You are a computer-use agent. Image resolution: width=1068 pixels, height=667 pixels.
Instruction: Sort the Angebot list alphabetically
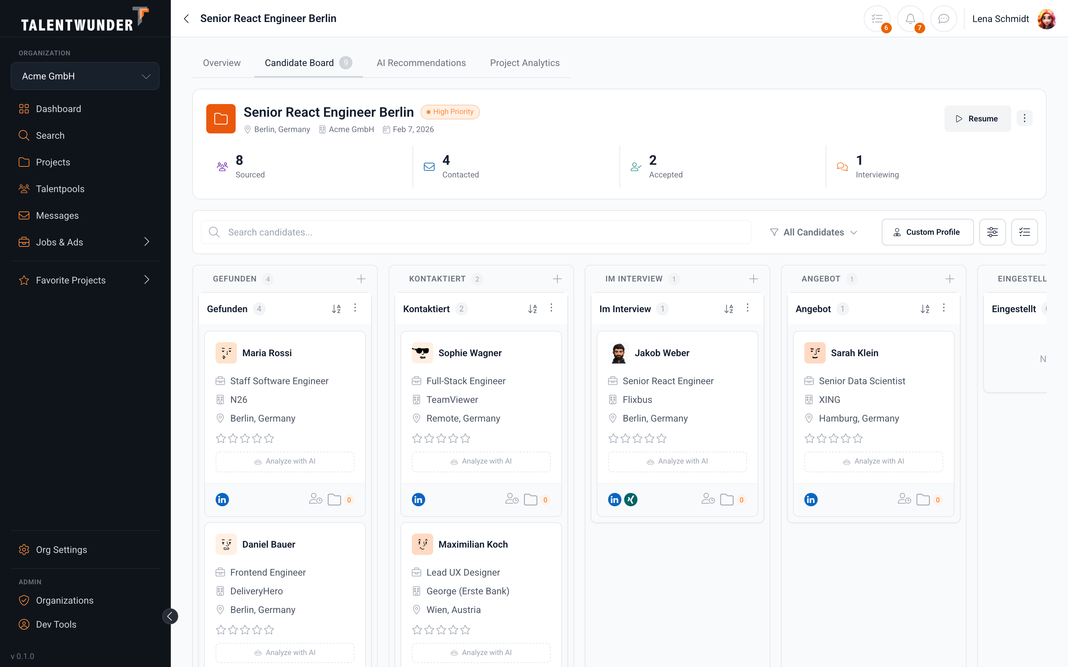[x=925, y=309]
